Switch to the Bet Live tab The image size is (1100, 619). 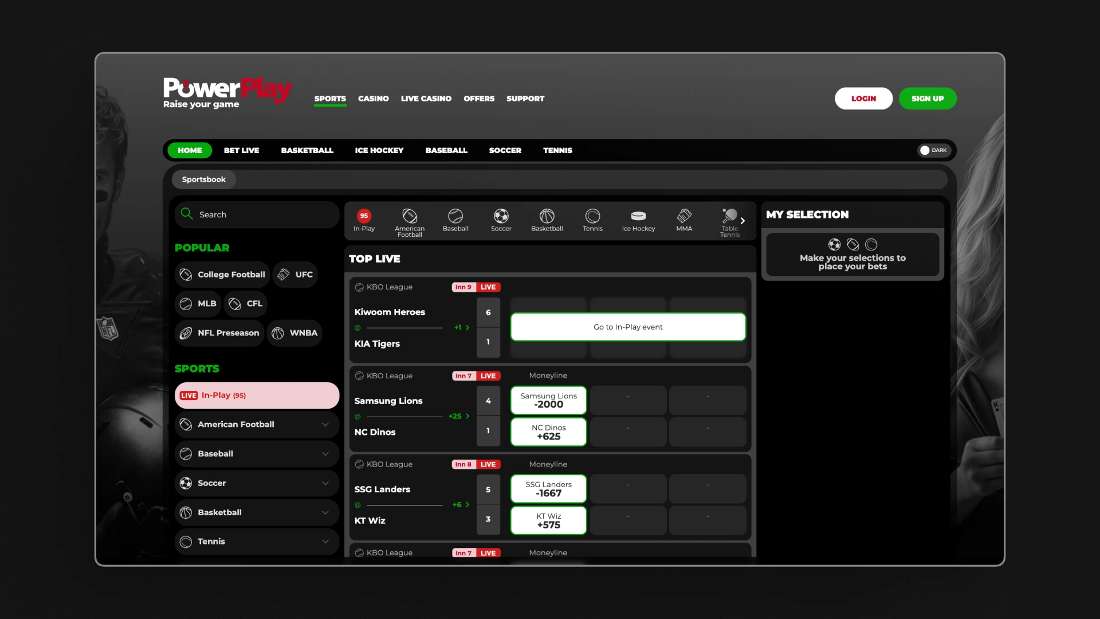pyautogui.click(x=241, y=150)
